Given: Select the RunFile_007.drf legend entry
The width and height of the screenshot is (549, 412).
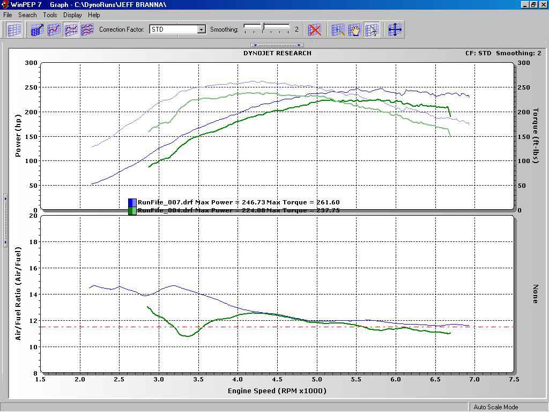Looking at the screenshot, I should point(239,202).
